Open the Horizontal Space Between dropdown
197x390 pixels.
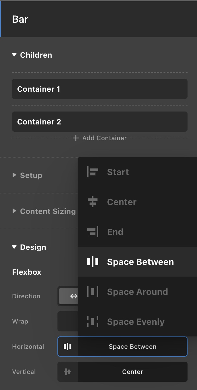click(132, 347)
